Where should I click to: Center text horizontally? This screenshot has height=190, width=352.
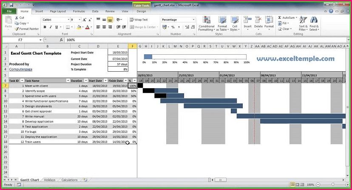(104, 27)
